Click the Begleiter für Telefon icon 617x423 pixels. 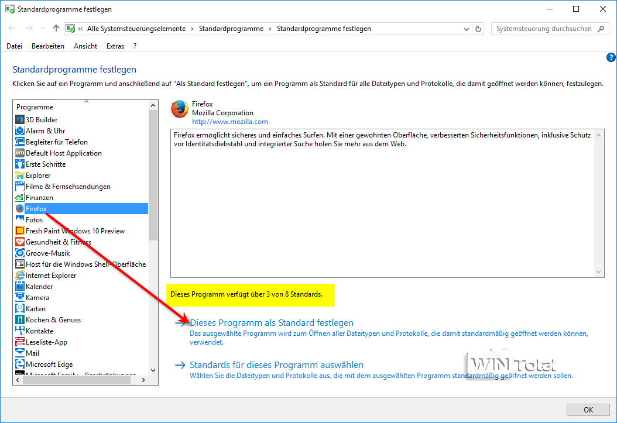20,142
